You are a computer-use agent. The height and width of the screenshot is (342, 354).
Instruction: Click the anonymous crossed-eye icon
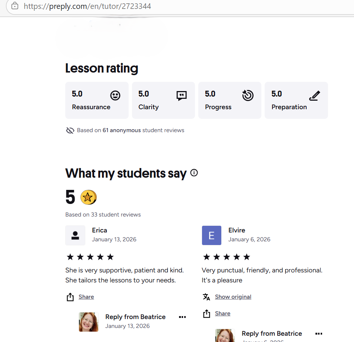click(70, 130)
